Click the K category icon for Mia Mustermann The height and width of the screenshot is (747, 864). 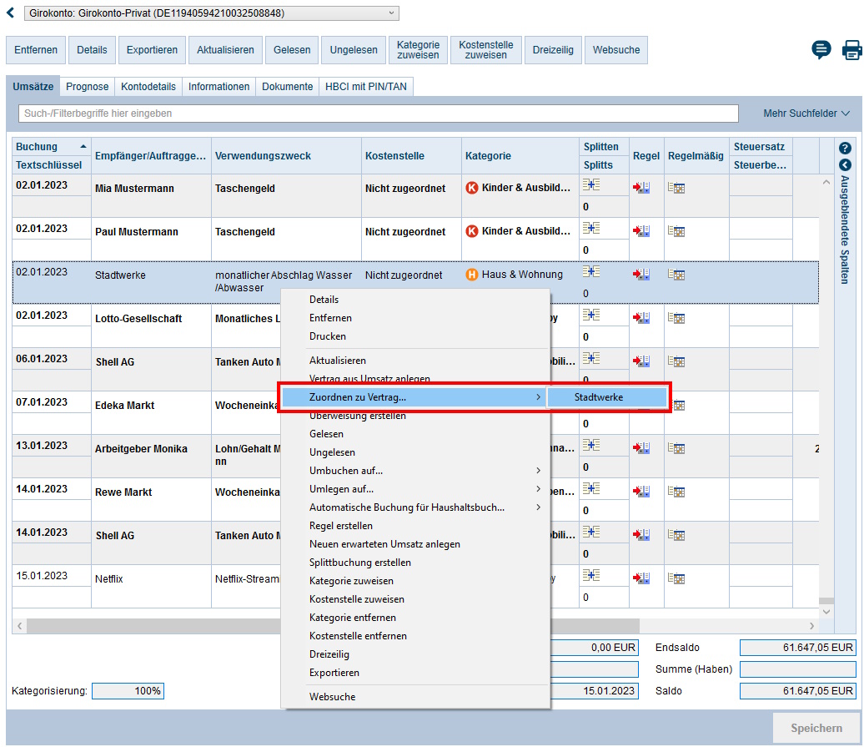(472, 188)
